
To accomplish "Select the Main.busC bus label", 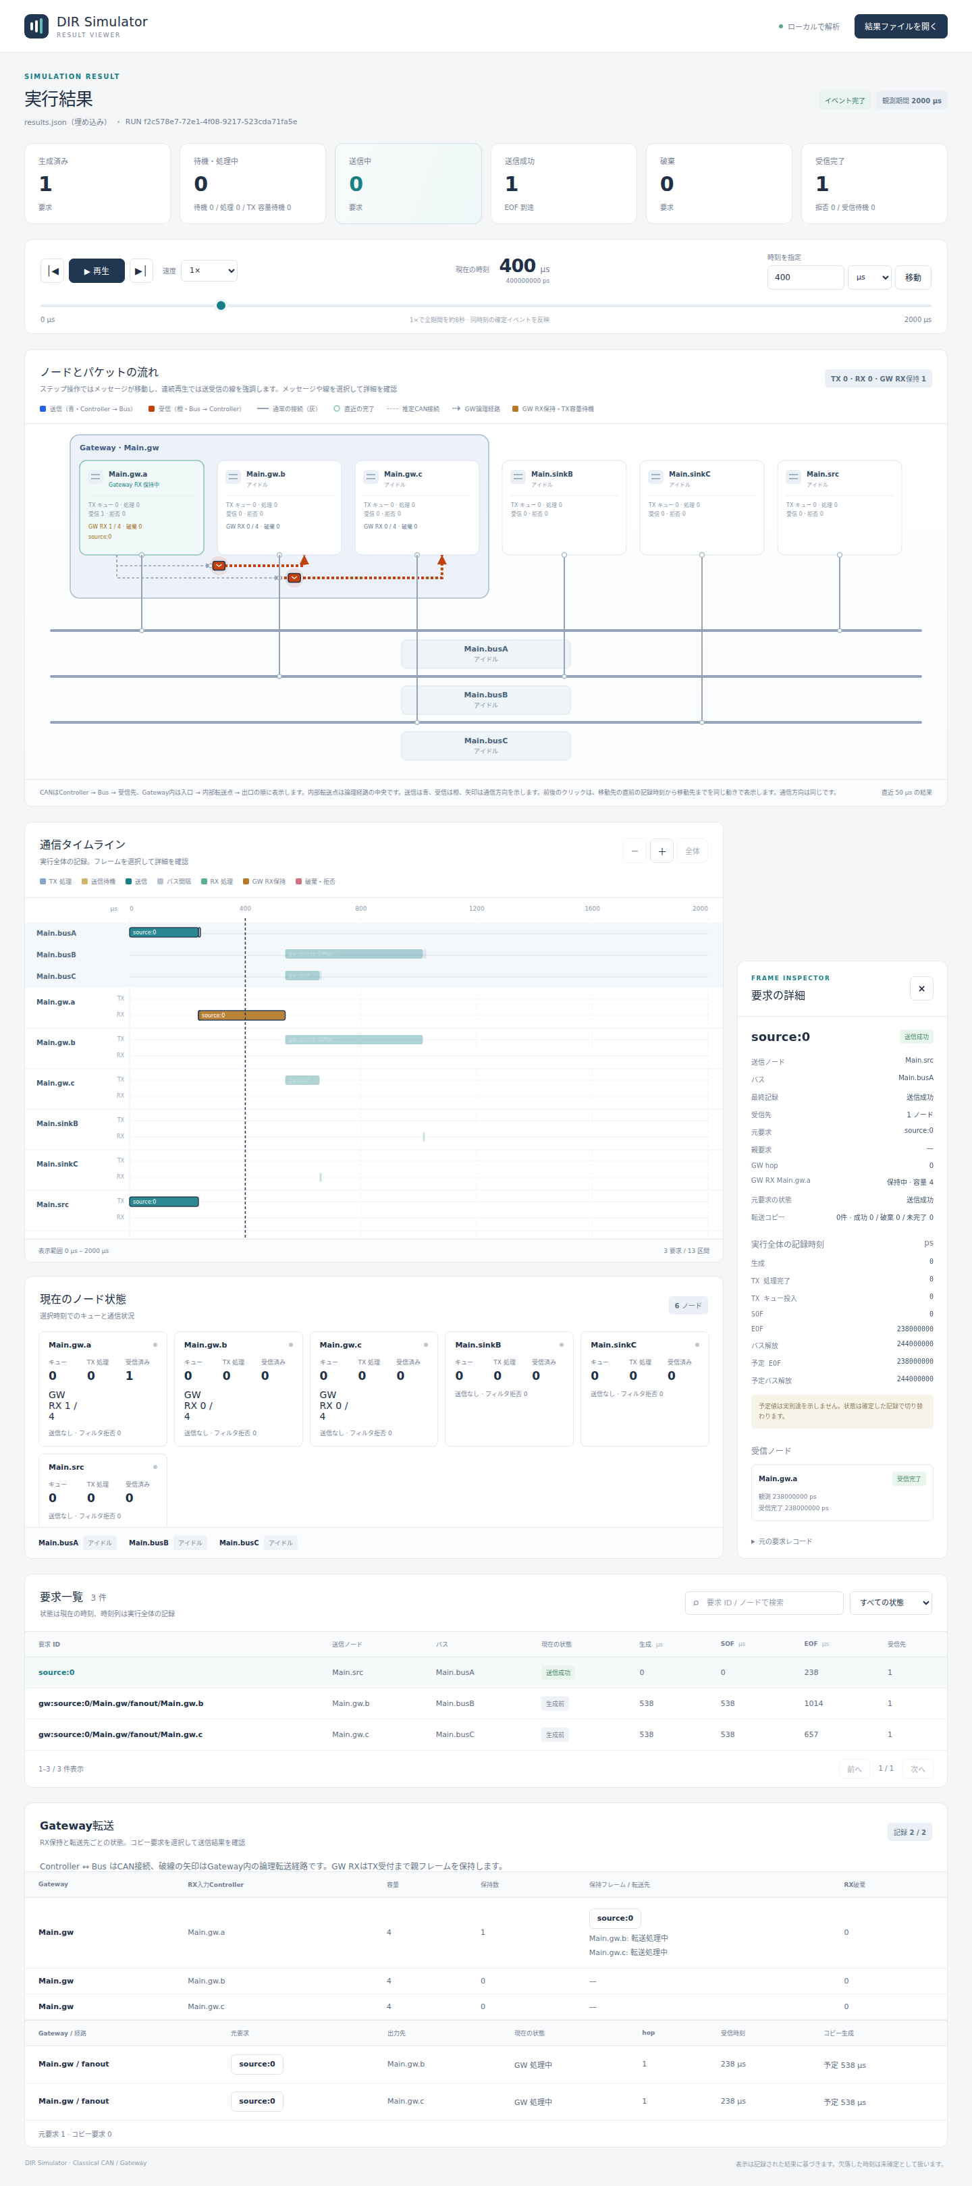I will (486, 745).
